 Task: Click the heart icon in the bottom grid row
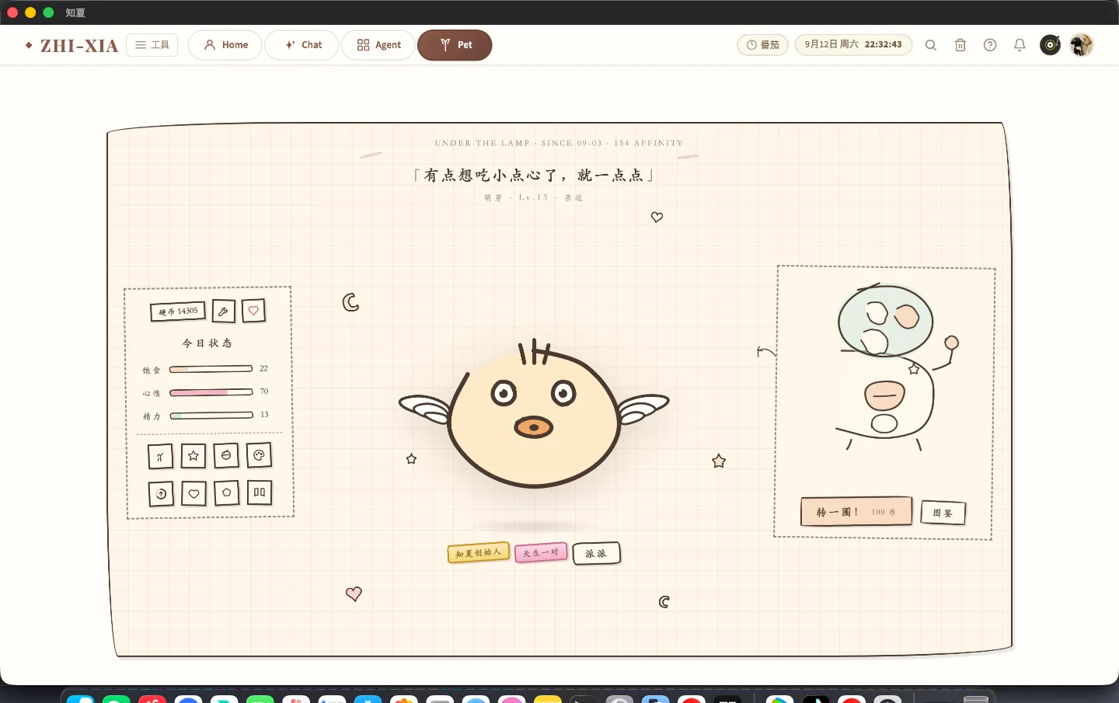pyautogui.click(x=193, y=493)
